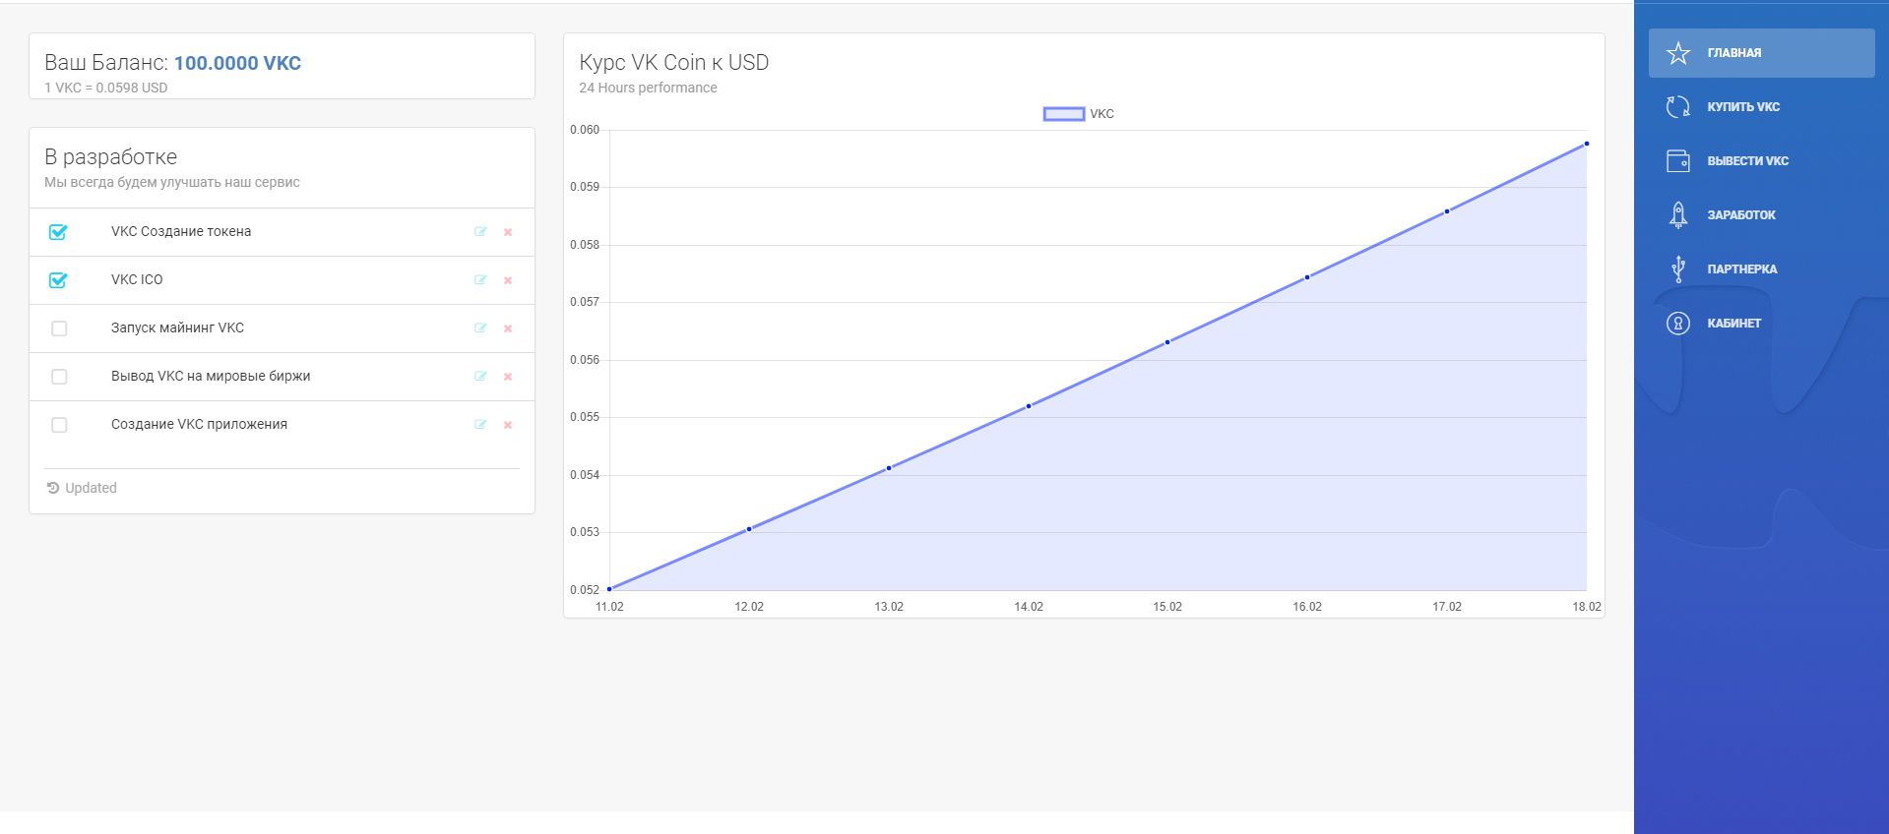Delete the Вывод VKC на мировые биржи task

tap(508, 377)
